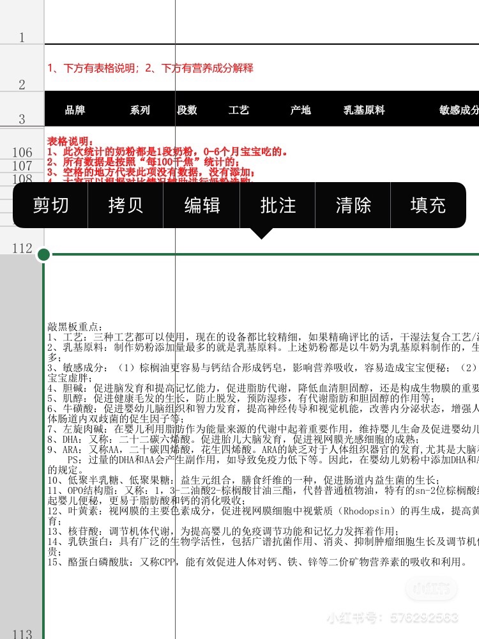479x639 pixels.
Task: Tap the 工艺 header cell
Action: 239,110
